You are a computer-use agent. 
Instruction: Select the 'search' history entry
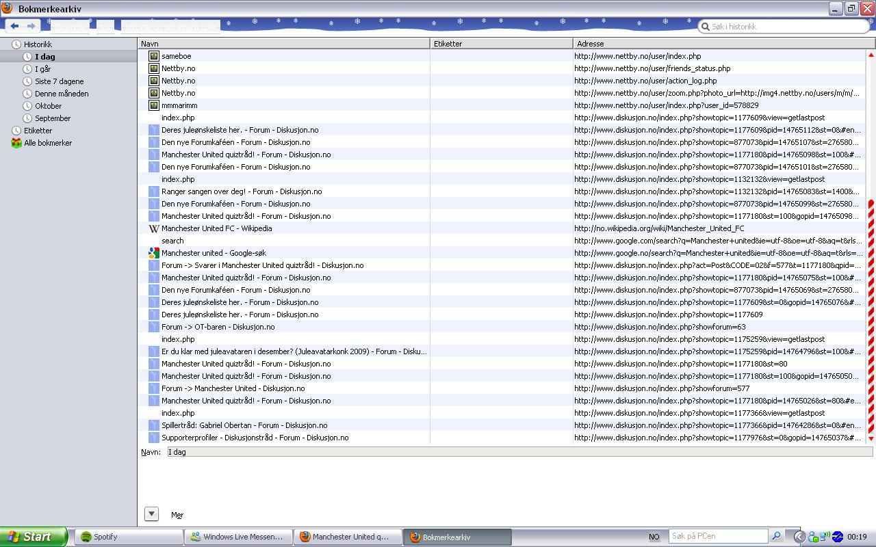click(172, 241)
